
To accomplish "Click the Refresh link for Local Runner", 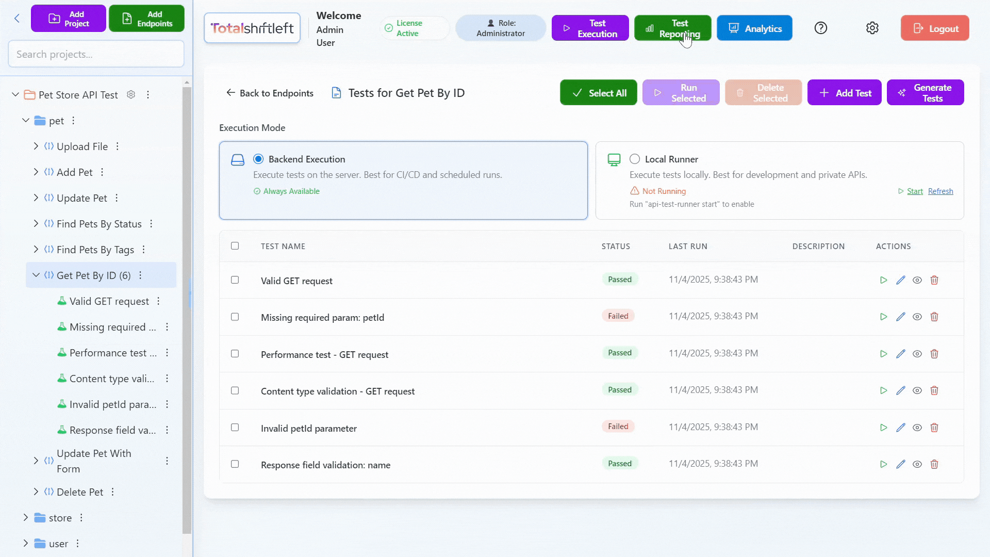I will 940,191.
